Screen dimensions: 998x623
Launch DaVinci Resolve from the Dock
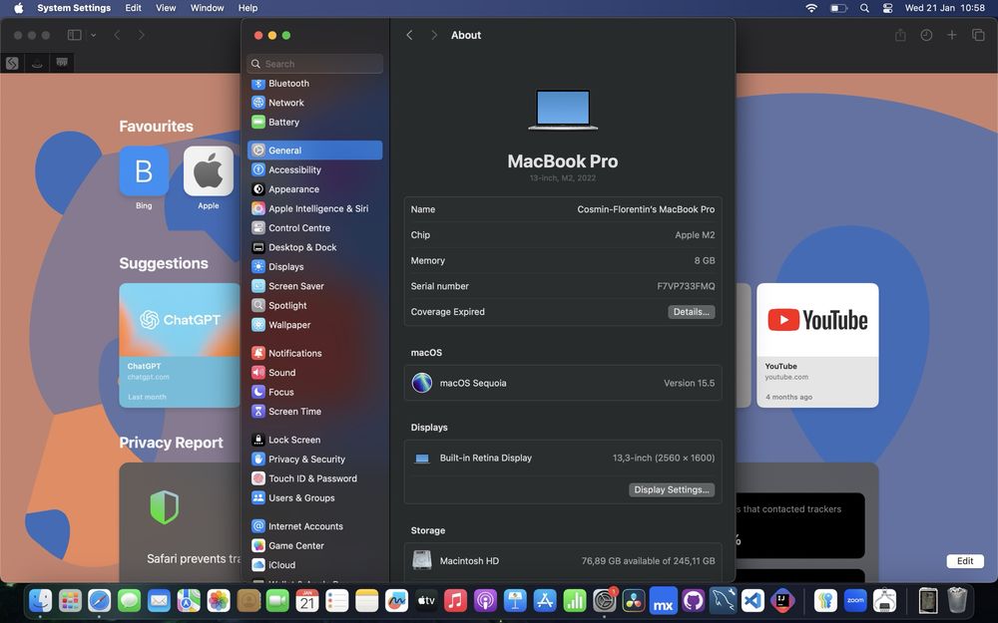(634, 600)
